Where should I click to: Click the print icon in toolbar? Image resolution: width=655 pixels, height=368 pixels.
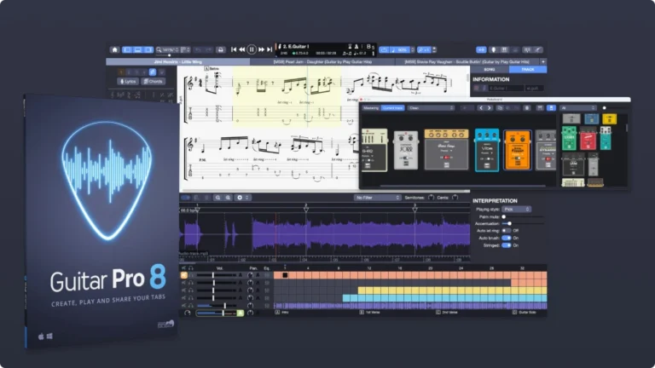tap(221, 49)
